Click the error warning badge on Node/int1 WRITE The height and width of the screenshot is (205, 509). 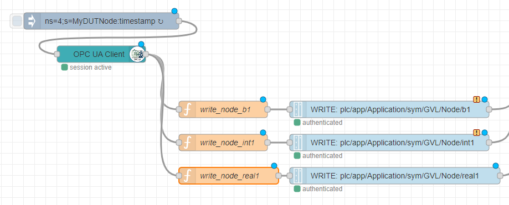click(476, 133)
